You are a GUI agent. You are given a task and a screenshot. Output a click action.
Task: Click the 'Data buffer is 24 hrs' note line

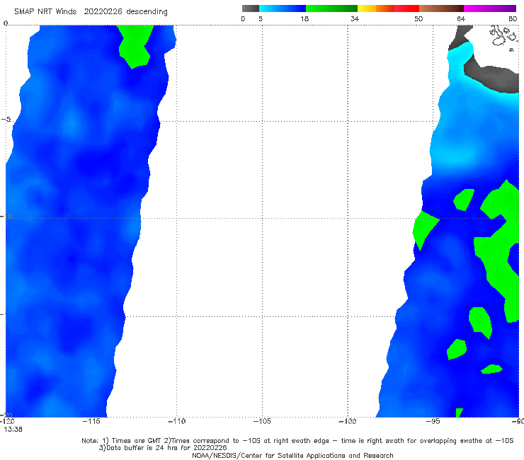click(x=163, y=448)
